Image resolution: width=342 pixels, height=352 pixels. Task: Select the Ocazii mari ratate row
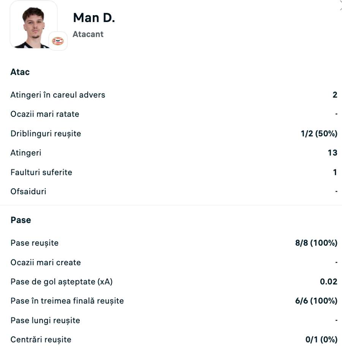pyautogui.click(x=44, y=114)
